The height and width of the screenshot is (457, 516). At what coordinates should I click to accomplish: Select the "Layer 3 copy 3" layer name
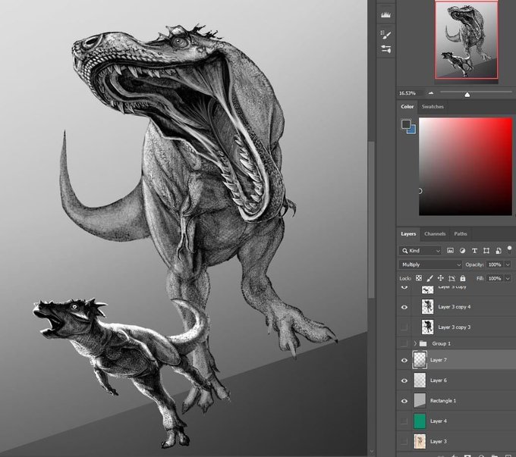tap(454, 327)
